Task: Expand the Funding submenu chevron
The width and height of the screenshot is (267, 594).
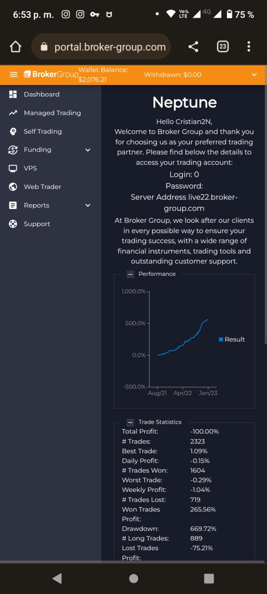Action: 88,150
